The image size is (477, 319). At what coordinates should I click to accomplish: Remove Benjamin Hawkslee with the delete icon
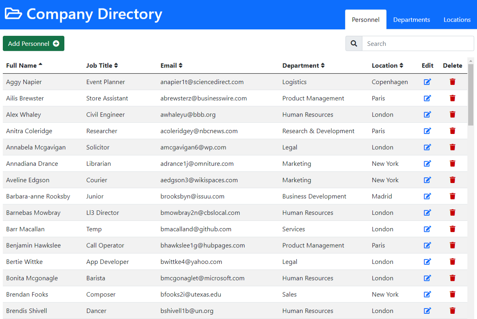(x=452, y=245)
